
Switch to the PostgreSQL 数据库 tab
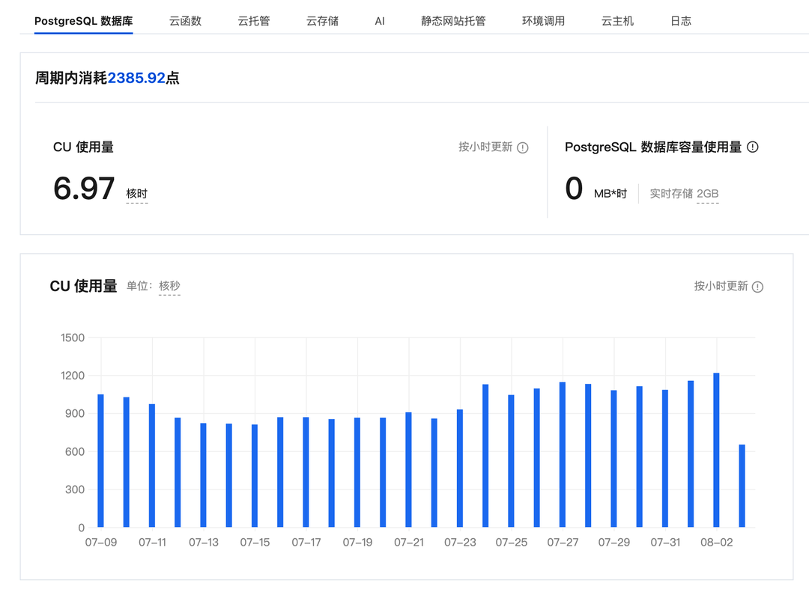coord(84,21)
